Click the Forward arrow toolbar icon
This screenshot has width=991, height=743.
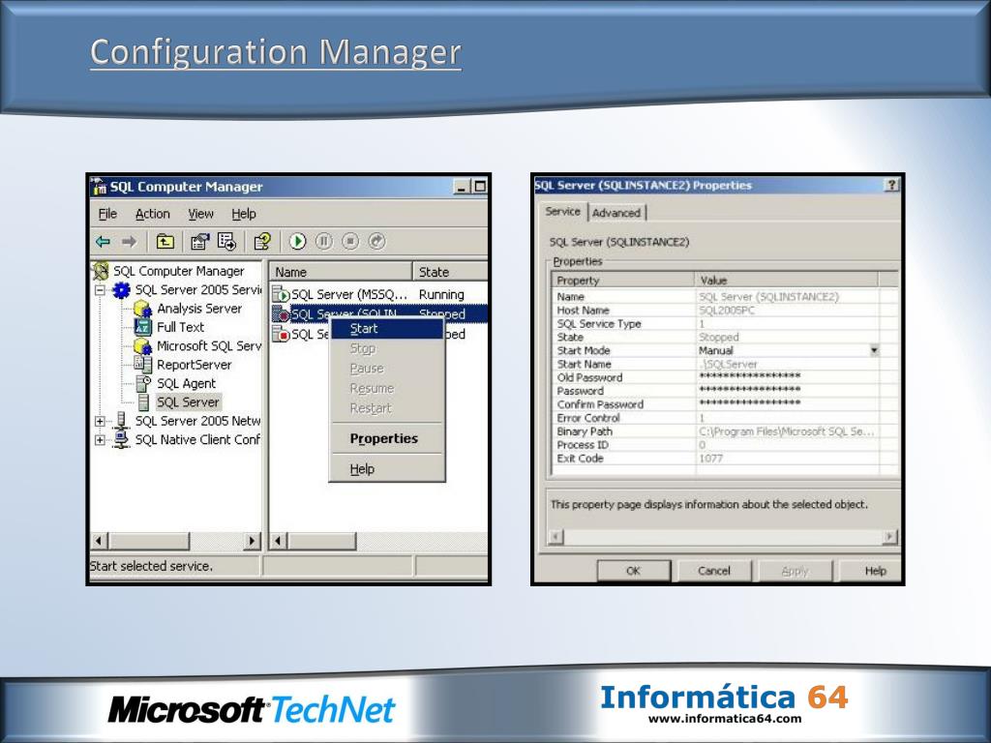(x=129, y=241)
